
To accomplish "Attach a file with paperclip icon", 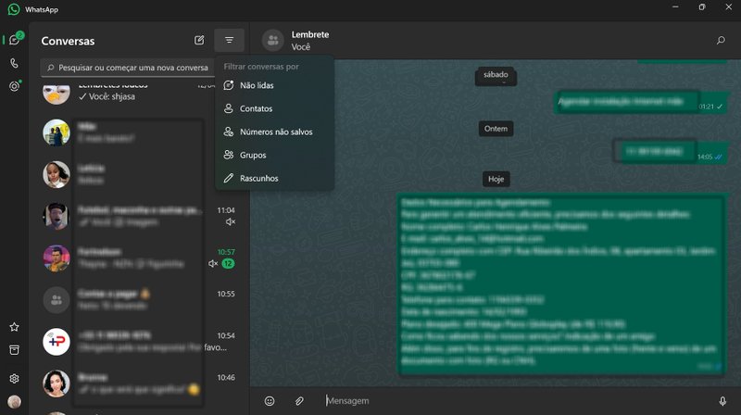I will [299, 401].
